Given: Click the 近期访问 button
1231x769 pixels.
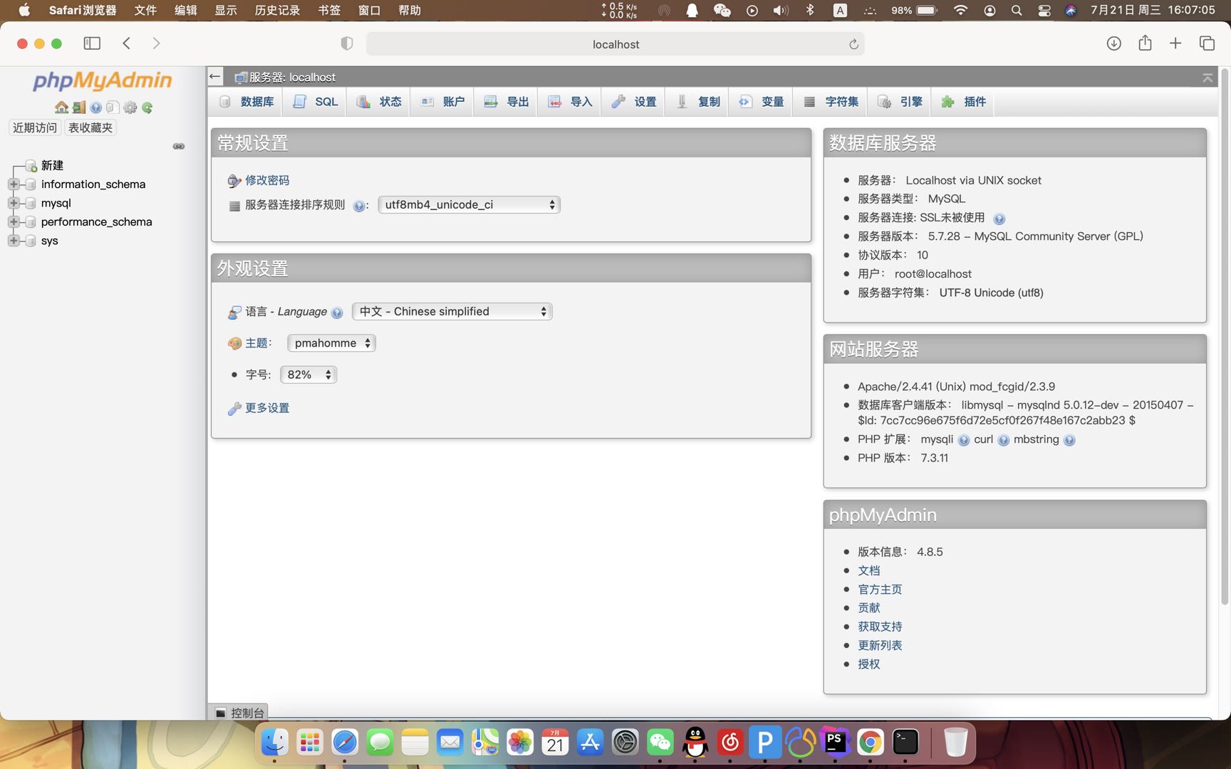Looking at the screenshot, I should 35,127.
